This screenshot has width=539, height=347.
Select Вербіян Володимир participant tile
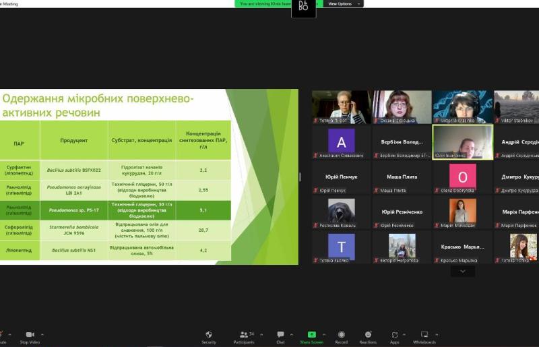coord(402,142)
